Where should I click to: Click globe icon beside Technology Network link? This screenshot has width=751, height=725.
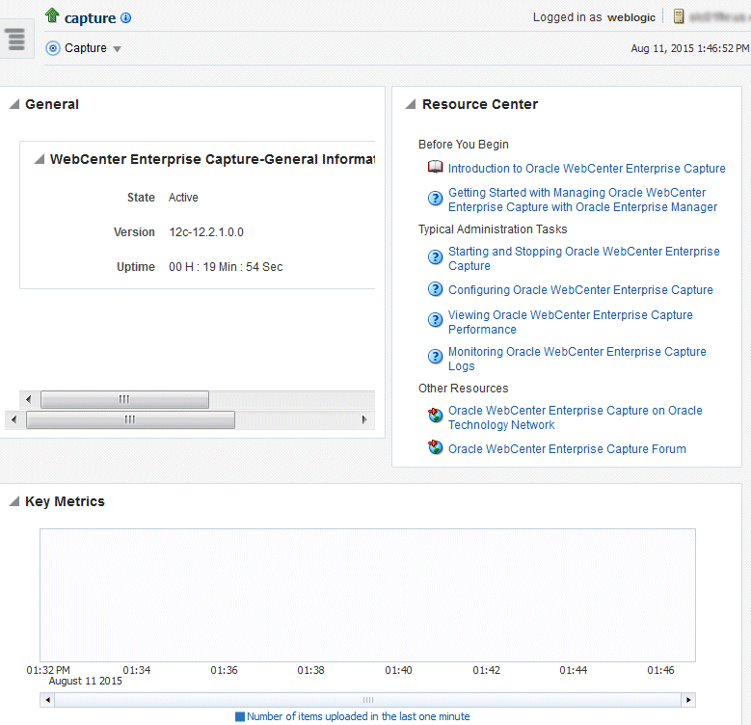click(435, 416)
